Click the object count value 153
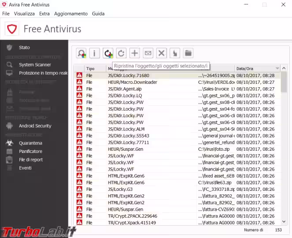 coord(278,230)
